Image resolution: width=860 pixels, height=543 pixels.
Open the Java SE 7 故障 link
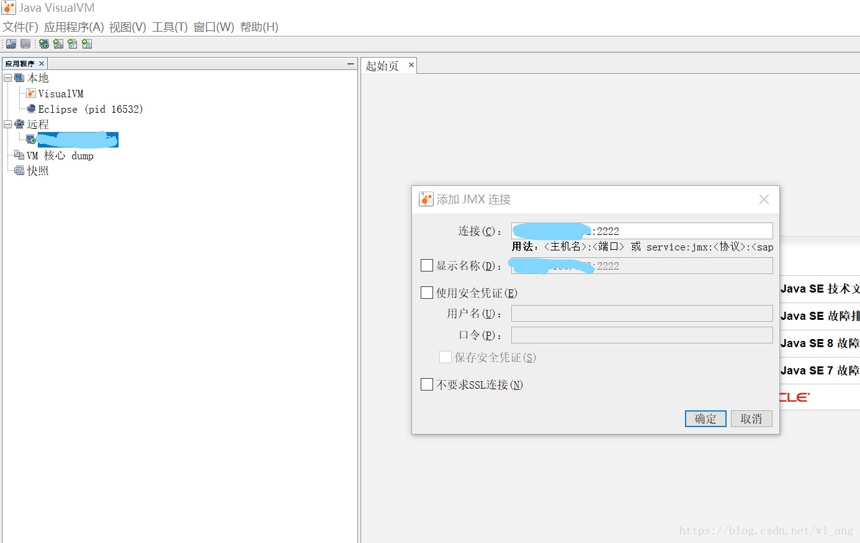coord(820,371)
